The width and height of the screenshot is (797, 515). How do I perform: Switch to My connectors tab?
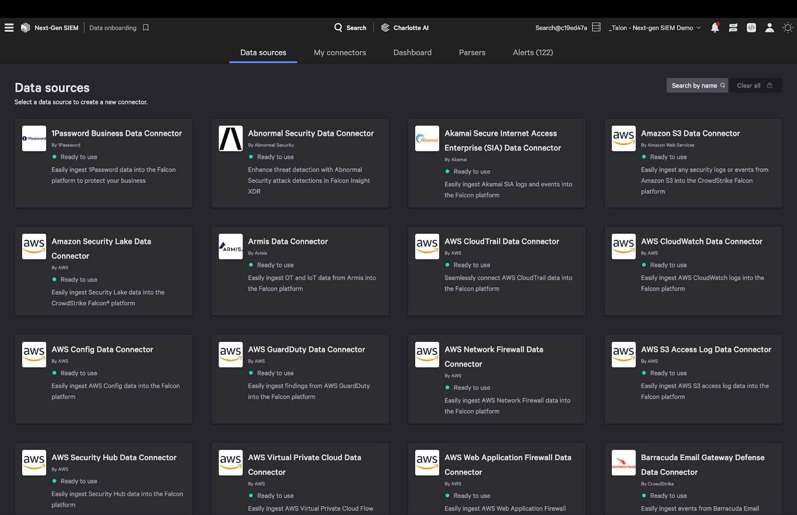(340, 52)
